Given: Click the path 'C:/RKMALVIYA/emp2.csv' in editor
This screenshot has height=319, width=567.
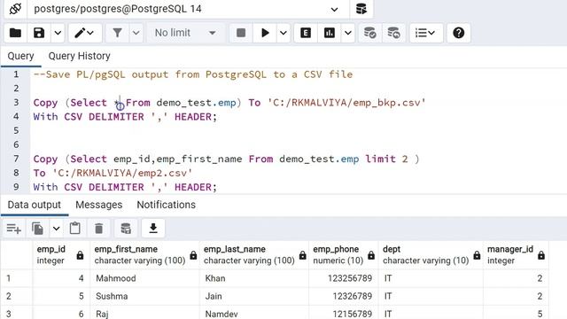Looking at the screenshot, I should (x=122, y=173).
